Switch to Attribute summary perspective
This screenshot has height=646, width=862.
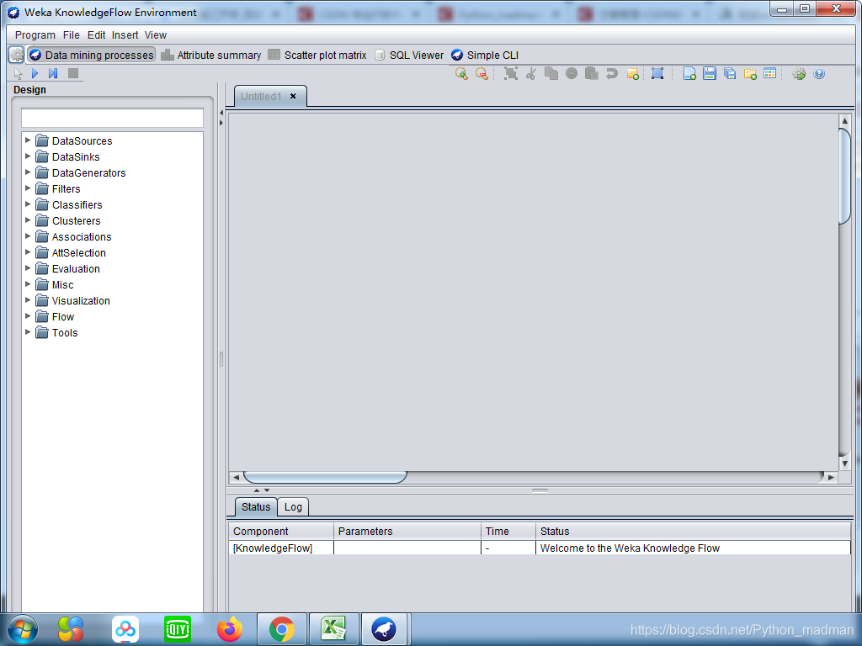211,55
